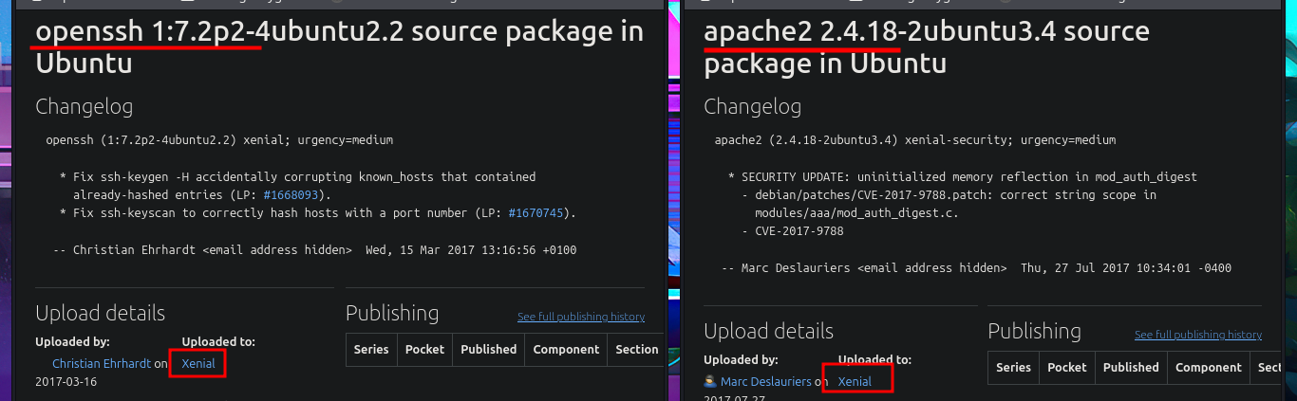Click Pocket column header in apache2 table
The height and width of the screenshot is (401, 1297).
tap(1066, 367)
